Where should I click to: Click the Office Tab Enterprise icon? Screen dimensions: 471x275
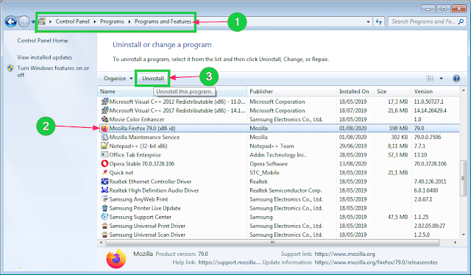[x=105, y=154]
